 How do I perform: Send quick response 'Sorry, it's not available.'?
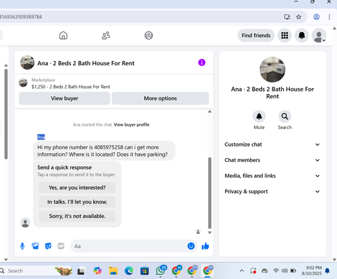click(x=77, y=216)
